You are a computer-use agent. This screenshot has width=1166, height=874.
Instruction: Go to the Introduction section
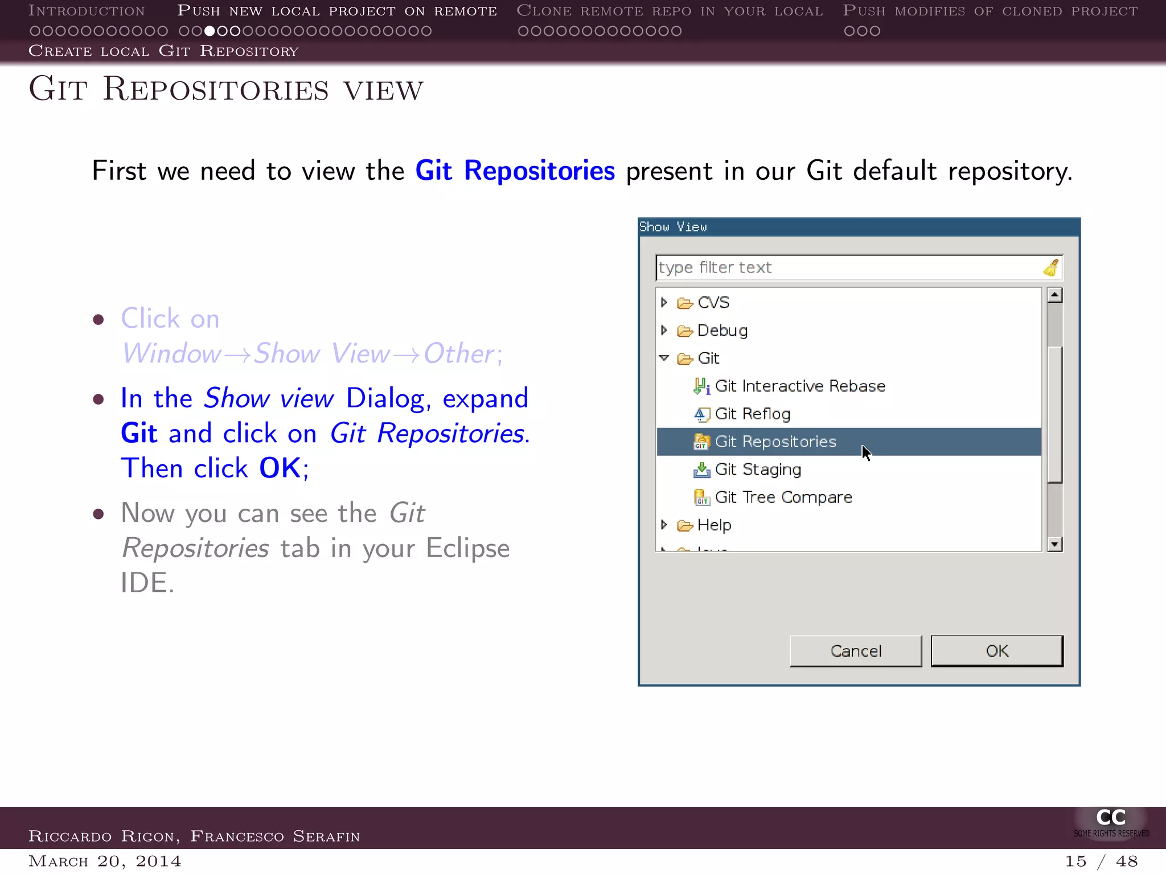tap(87, 11)
